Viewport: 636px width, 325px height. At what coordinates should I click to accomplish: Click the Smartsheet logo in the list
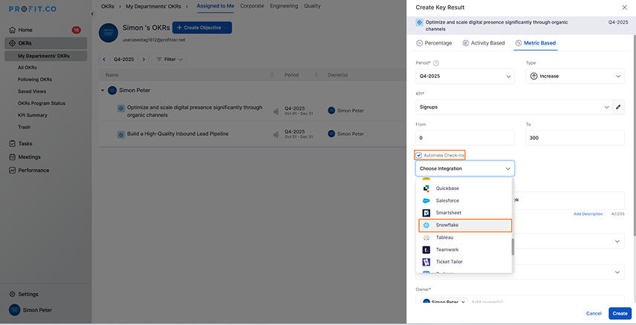tap(426, 213)
